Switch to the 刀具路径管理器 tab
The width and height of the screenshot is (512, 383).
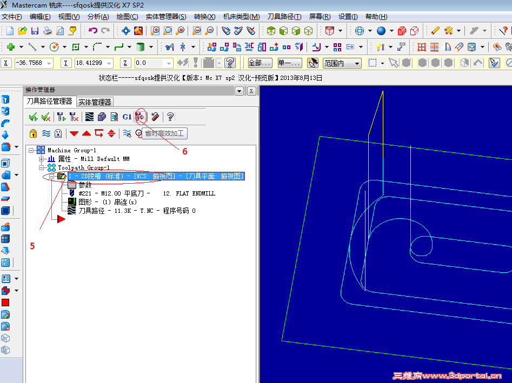(50, 102)
